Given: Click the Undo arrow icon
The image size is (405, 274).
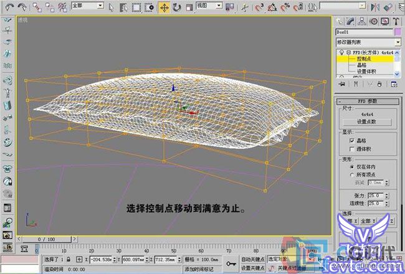Looking at the screenshot, I should (9, 7).
